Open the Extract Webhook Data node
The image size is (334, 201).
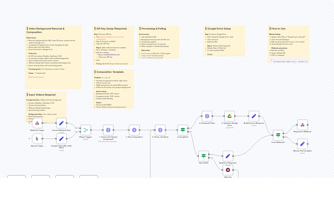click(x=62, y=123)
